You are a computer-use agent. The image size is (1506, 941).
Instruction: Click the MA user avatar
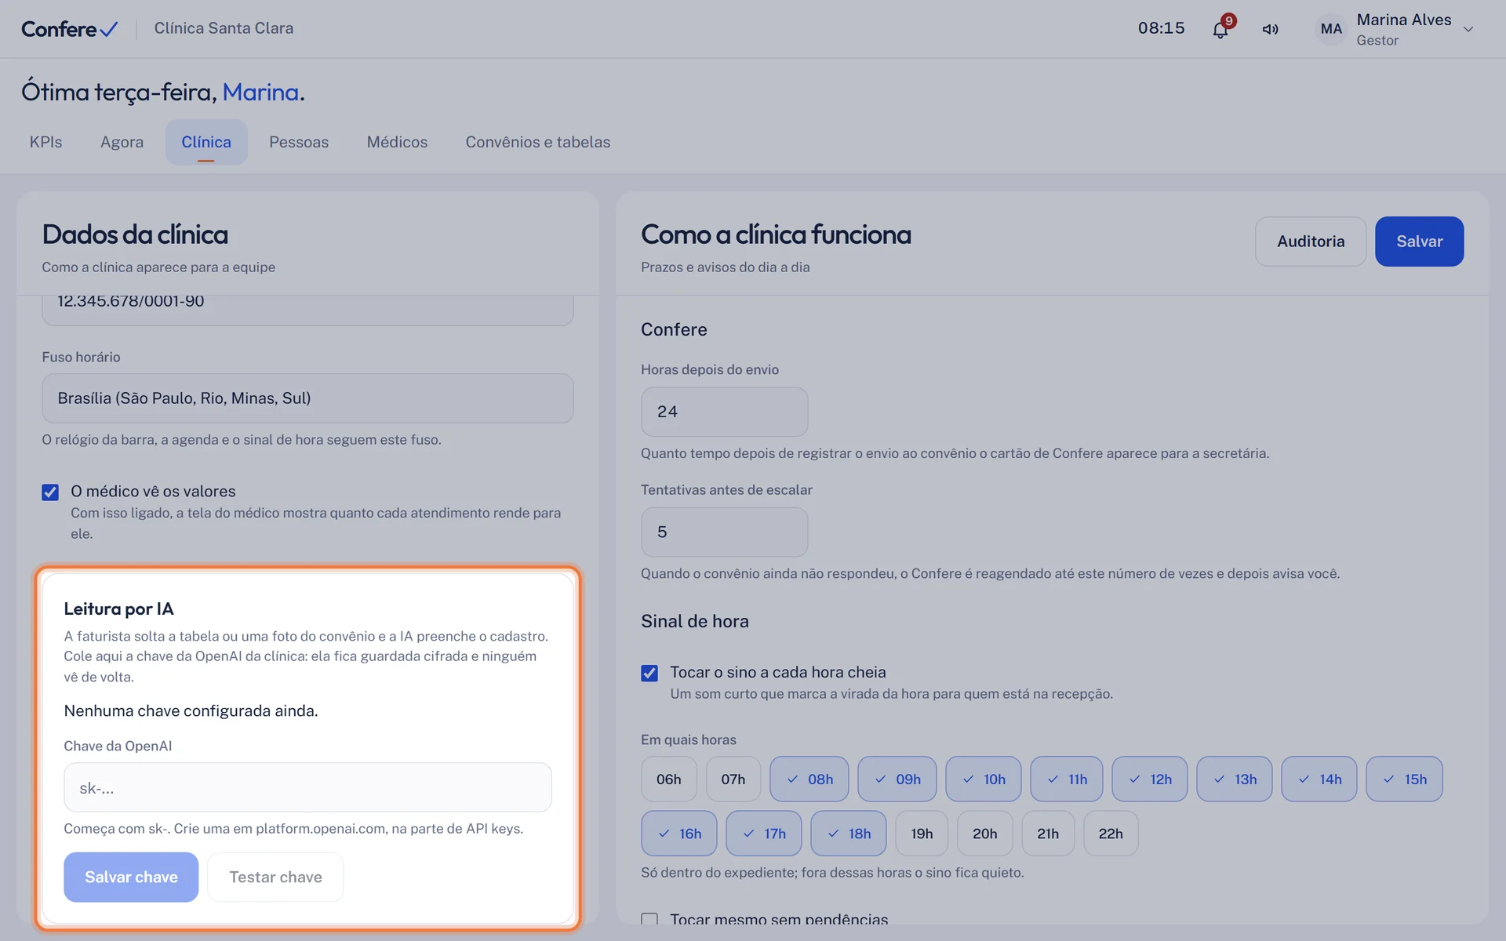point(1331,29)
